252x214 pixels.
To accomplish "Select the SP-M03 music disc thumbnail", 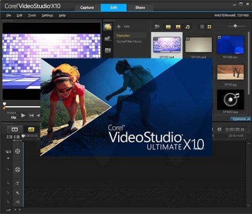I will (230, 100).
